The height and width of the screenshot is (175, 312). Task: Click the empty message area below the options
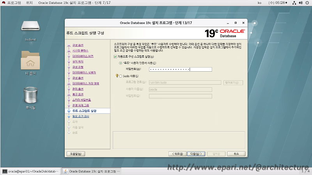179,140
